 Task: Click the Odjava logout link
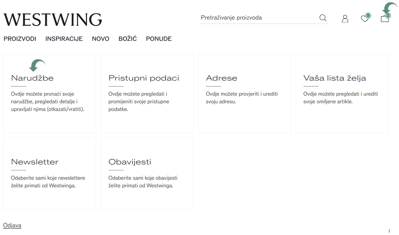(x=12, y=225)
